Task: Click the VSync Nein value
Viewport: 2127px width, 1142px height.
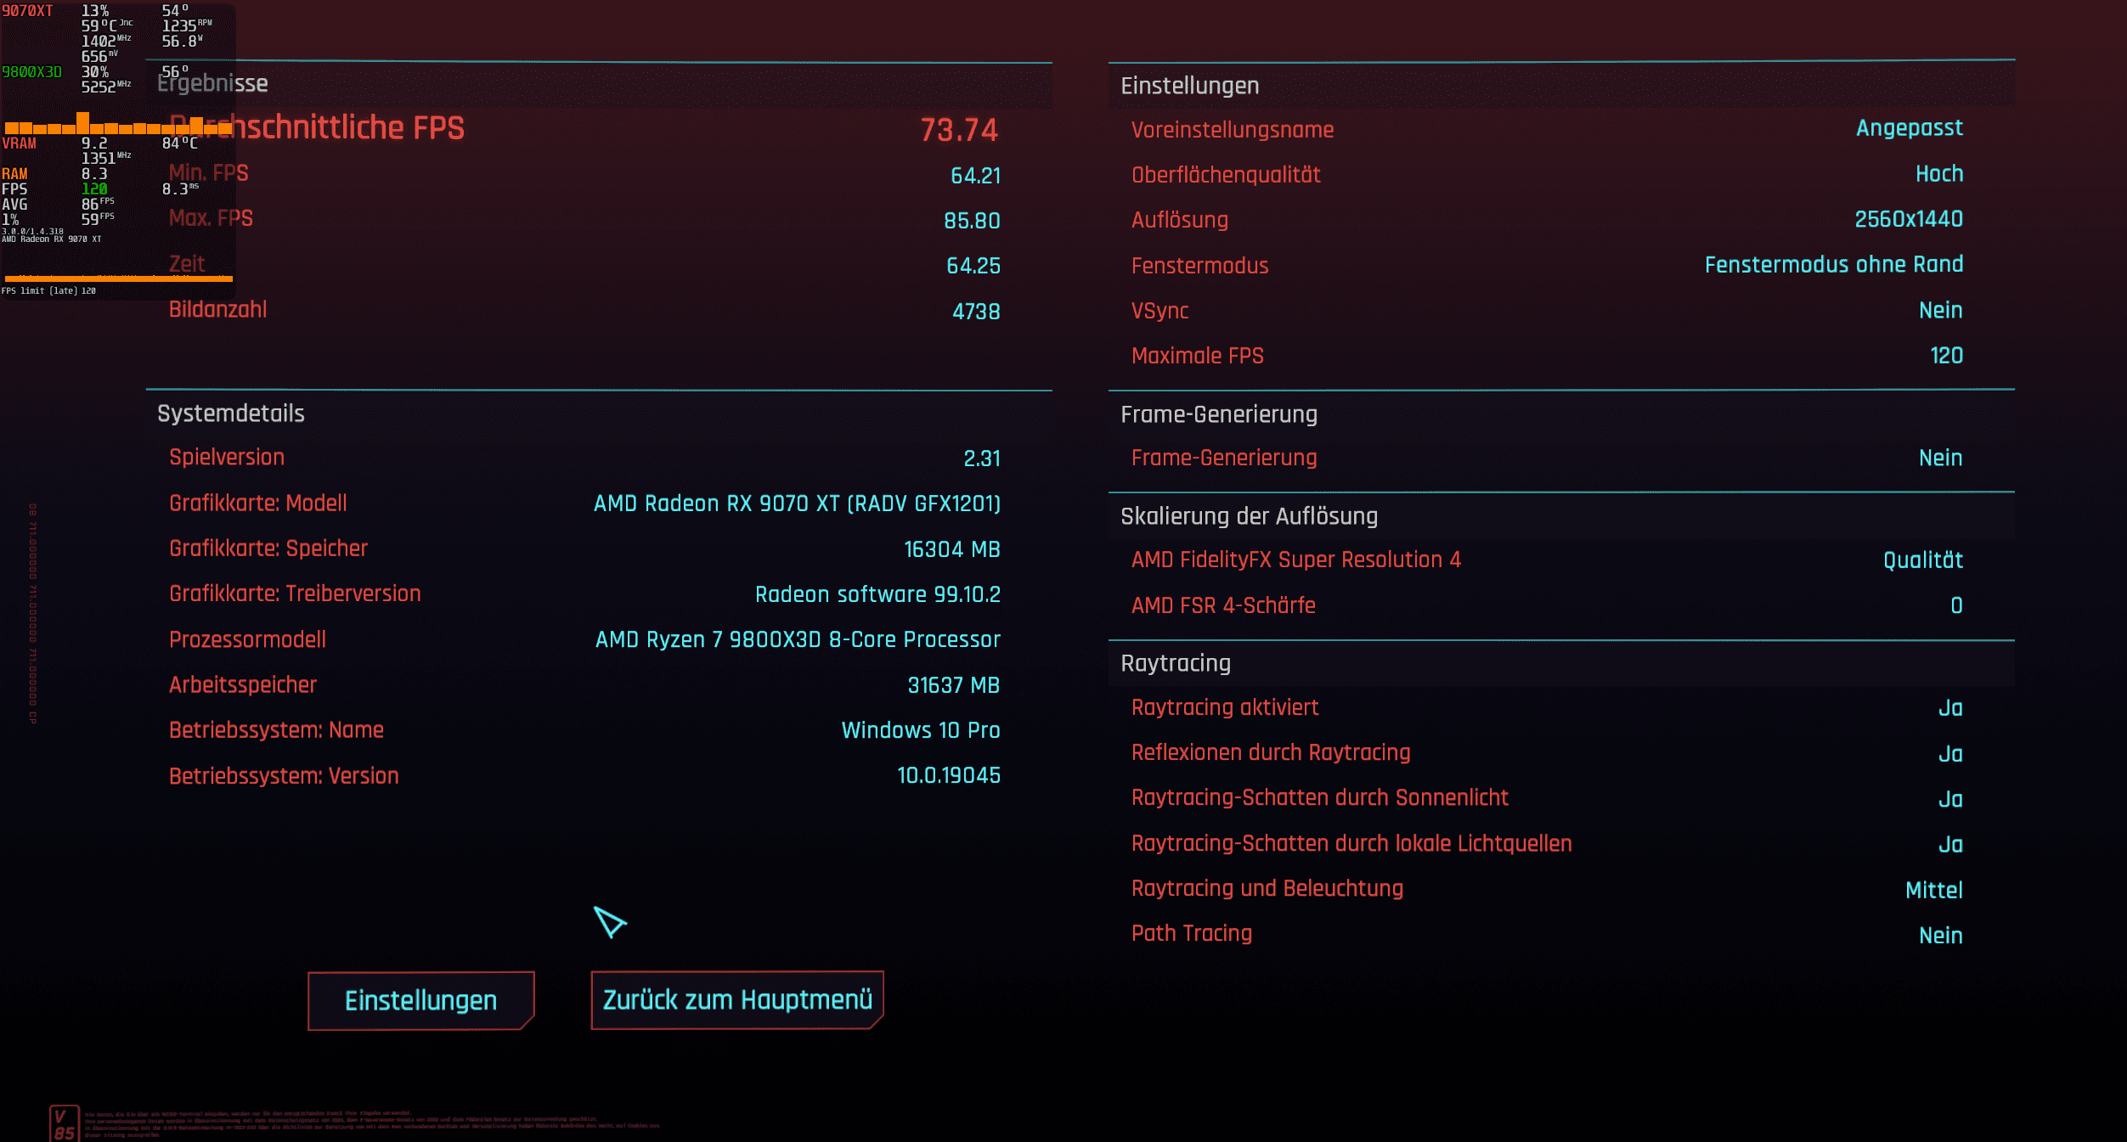Action: pyautogui.click(x=1940, y=310)
